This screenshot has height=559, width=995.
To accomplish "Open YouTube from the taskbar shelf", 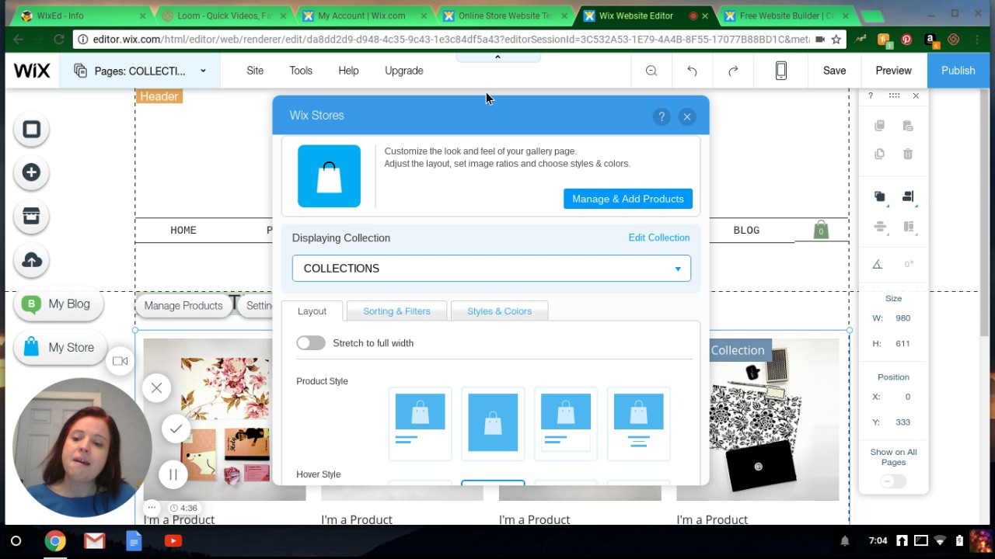I will (173, 540).
